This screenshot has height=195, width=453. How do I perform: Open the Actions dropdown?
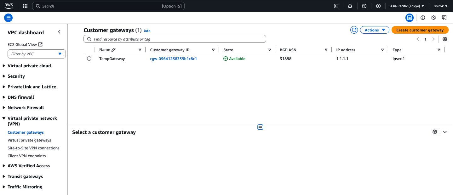(x=375, y=30)
